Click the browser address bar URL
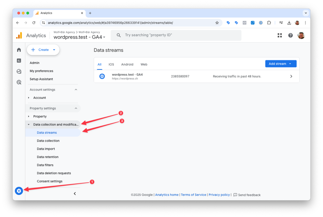 (111, 23)
